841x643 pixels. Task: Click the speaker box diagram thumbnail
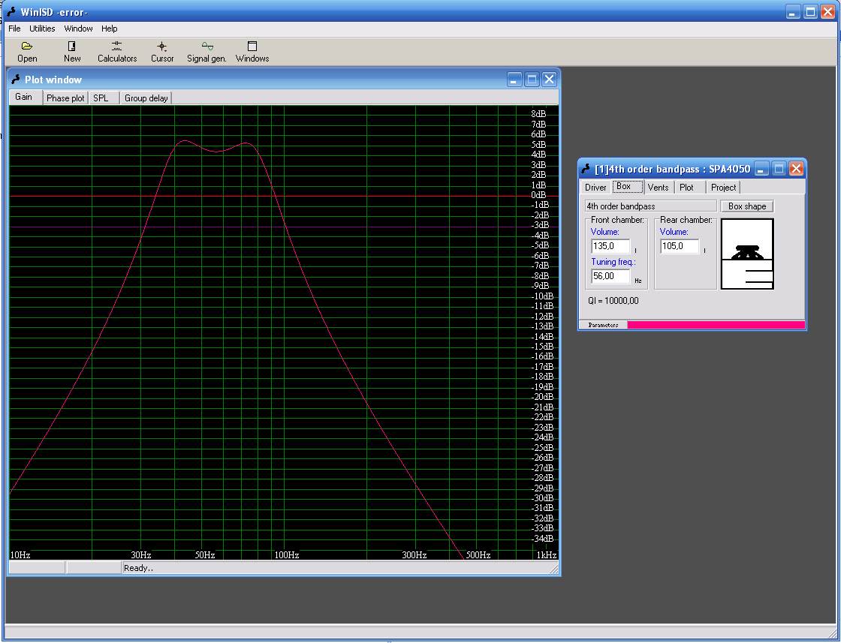click(x=746, y=254)
